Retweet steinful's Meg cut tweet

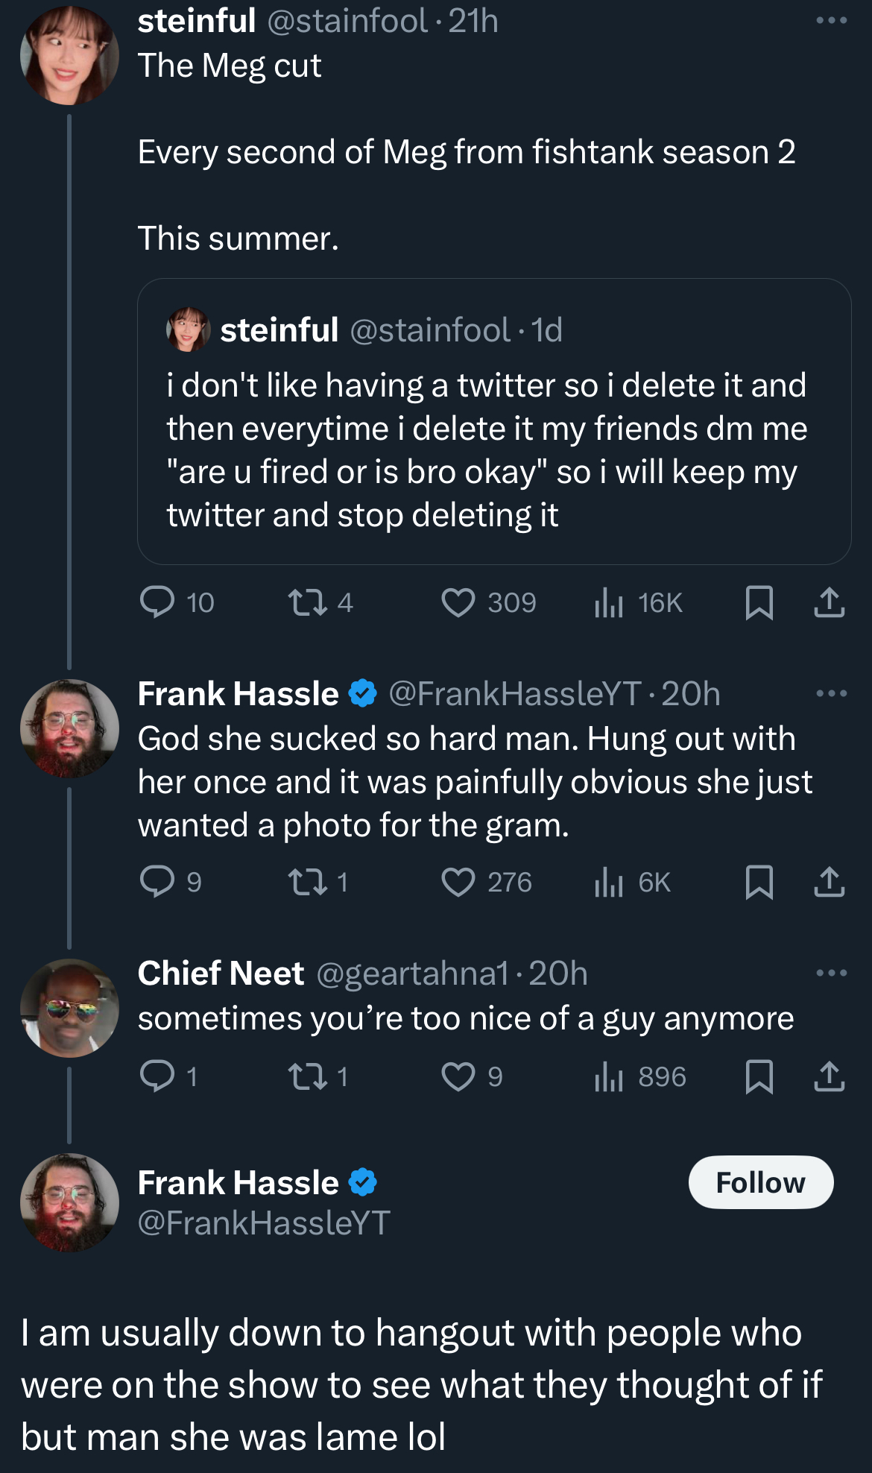[x=307, y=602]
